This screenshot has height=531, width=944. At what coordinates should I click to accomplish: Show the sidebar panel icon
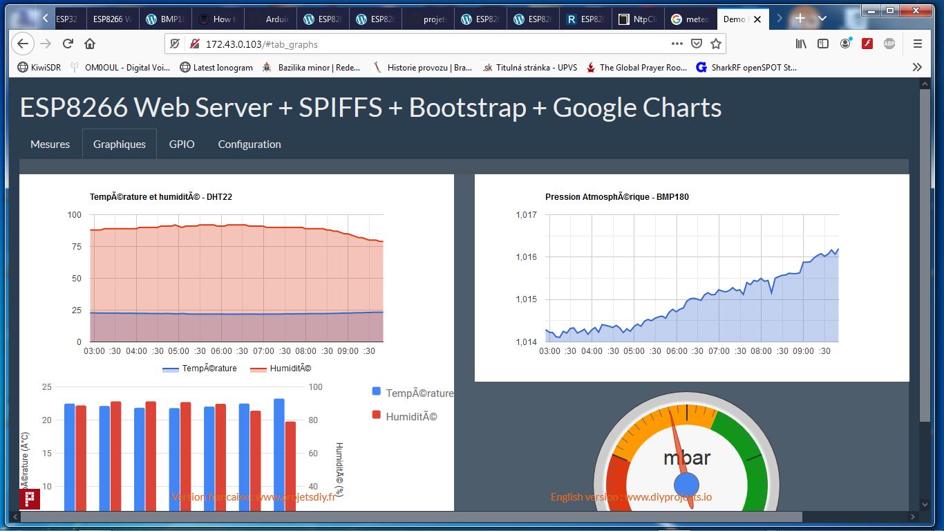point(823,44)
